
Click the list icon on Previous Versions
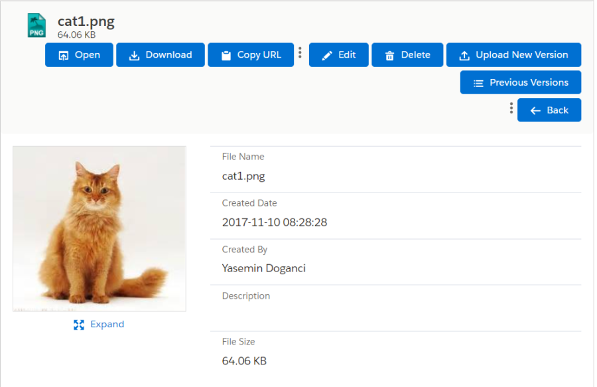[x=478, y=83]
